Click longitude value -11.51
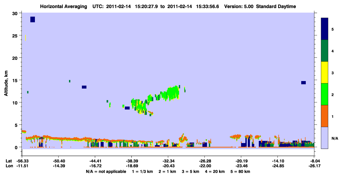This screenshot has height=179, width=349. pyautogui.click(x=22, y=166)
